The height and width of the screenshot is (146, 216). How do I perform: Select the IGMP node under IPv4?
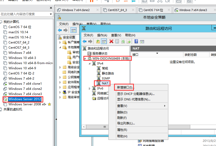106,78
